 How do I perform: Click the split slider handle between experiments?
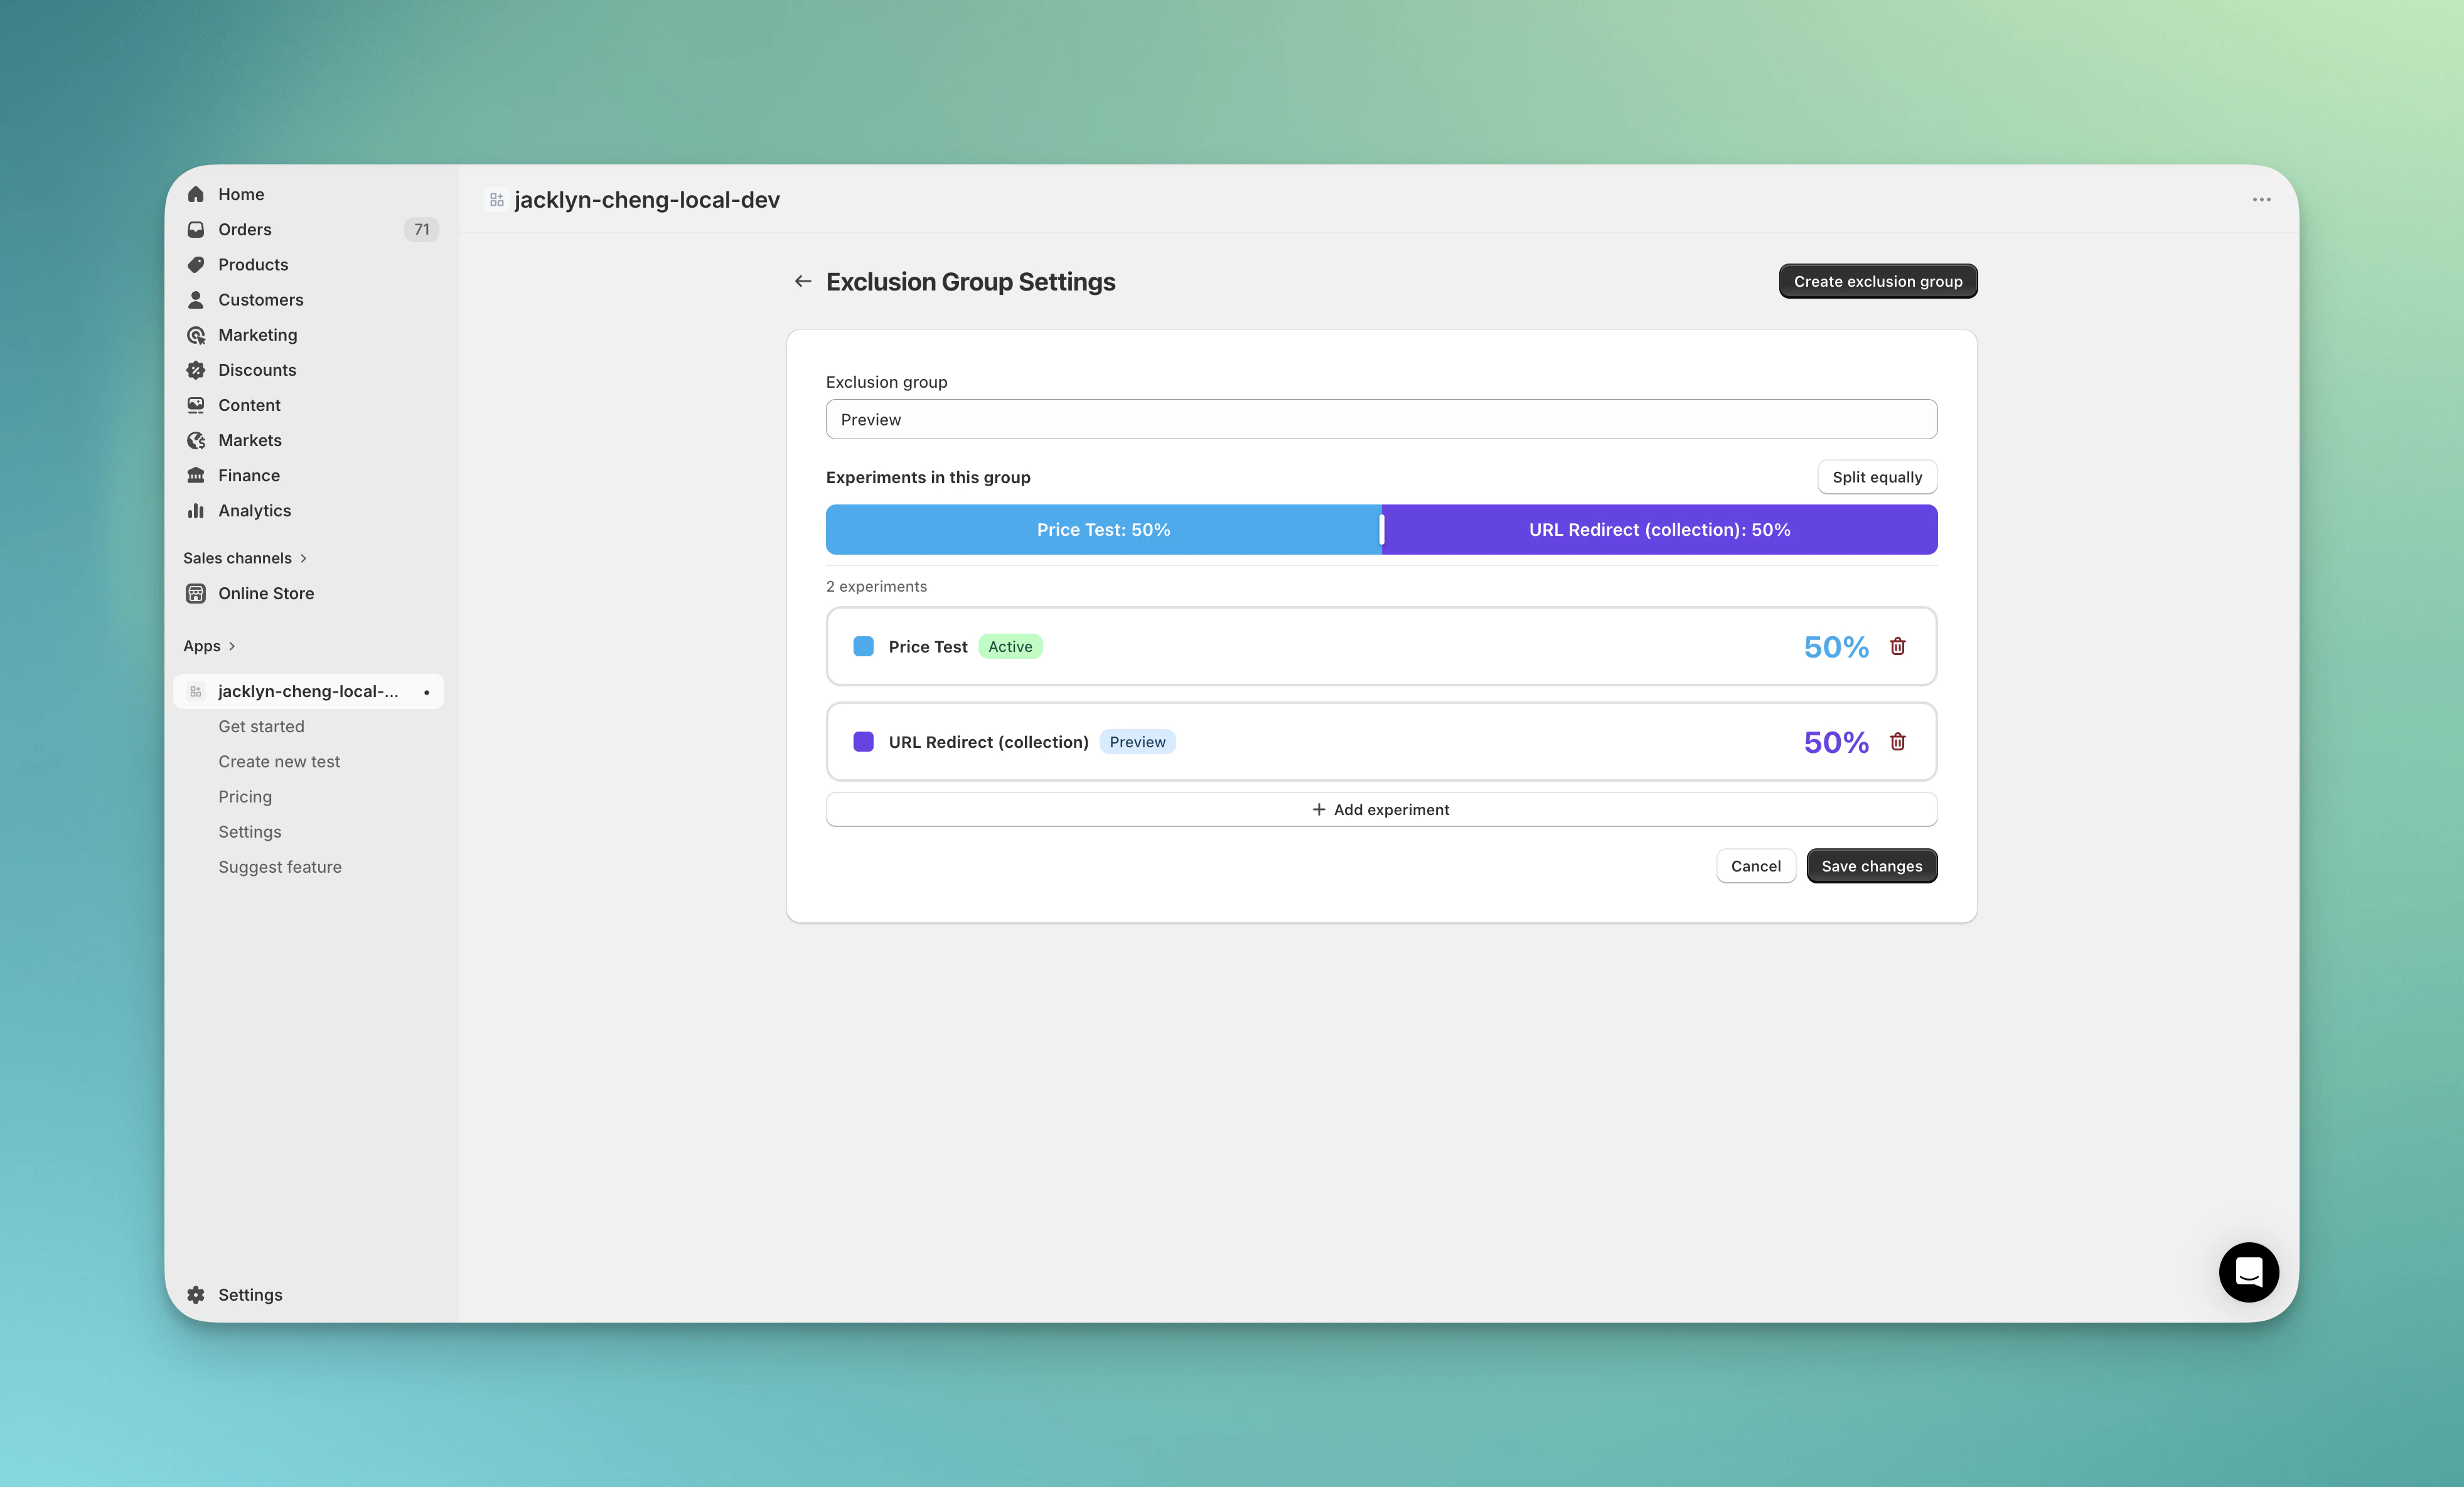tap(1381, 529)
